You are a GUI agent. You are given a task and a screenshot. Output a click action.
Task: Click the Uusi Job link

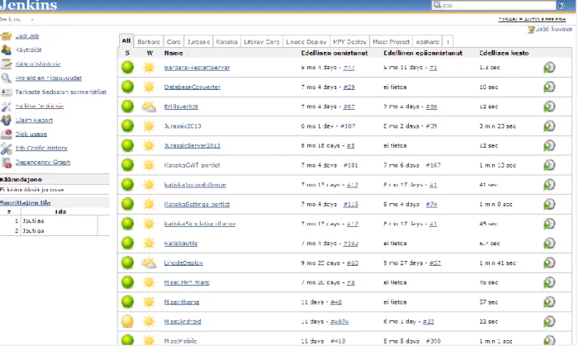coord(27,35)
